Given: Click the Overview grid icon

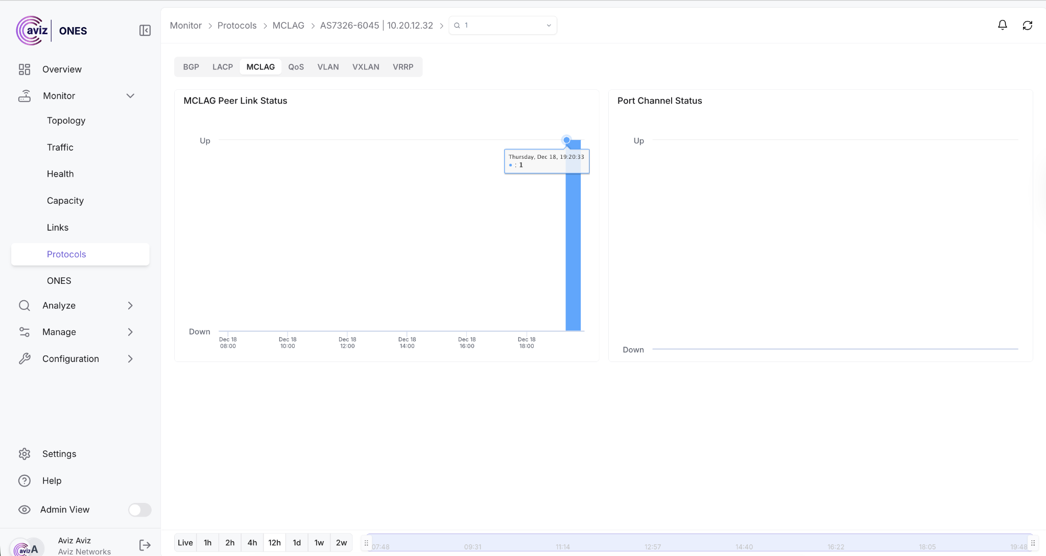Looking at the screenshot, I should pos(25,69).
